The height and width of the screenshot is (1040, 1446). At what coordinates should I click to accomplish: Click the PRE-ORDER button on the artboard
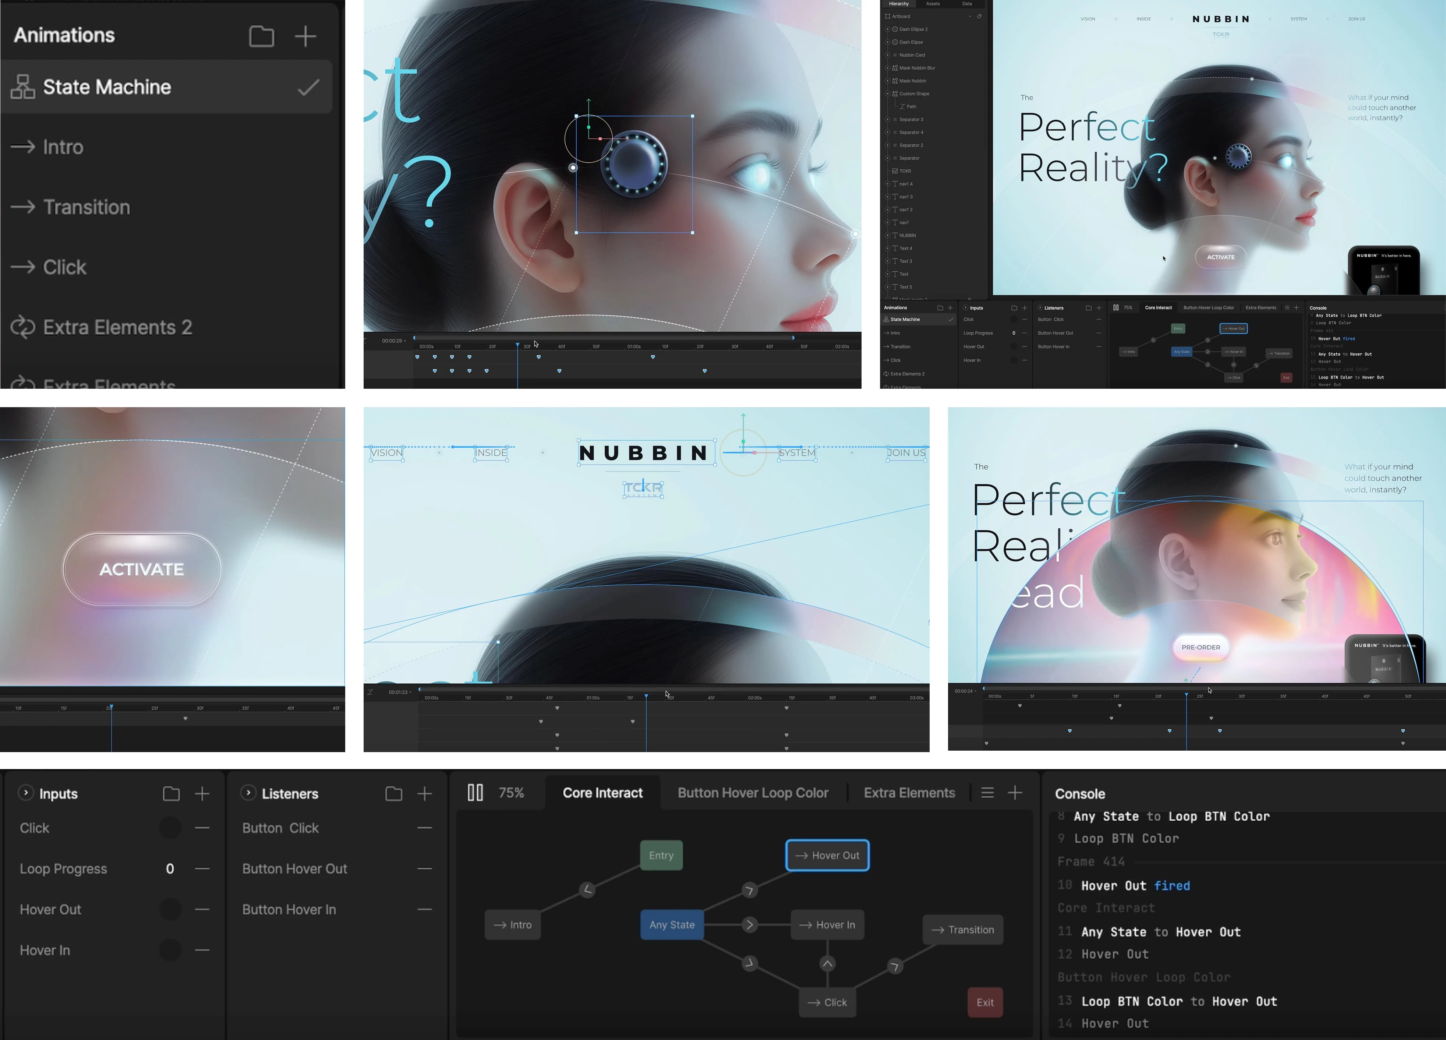tap(1201, 647)
